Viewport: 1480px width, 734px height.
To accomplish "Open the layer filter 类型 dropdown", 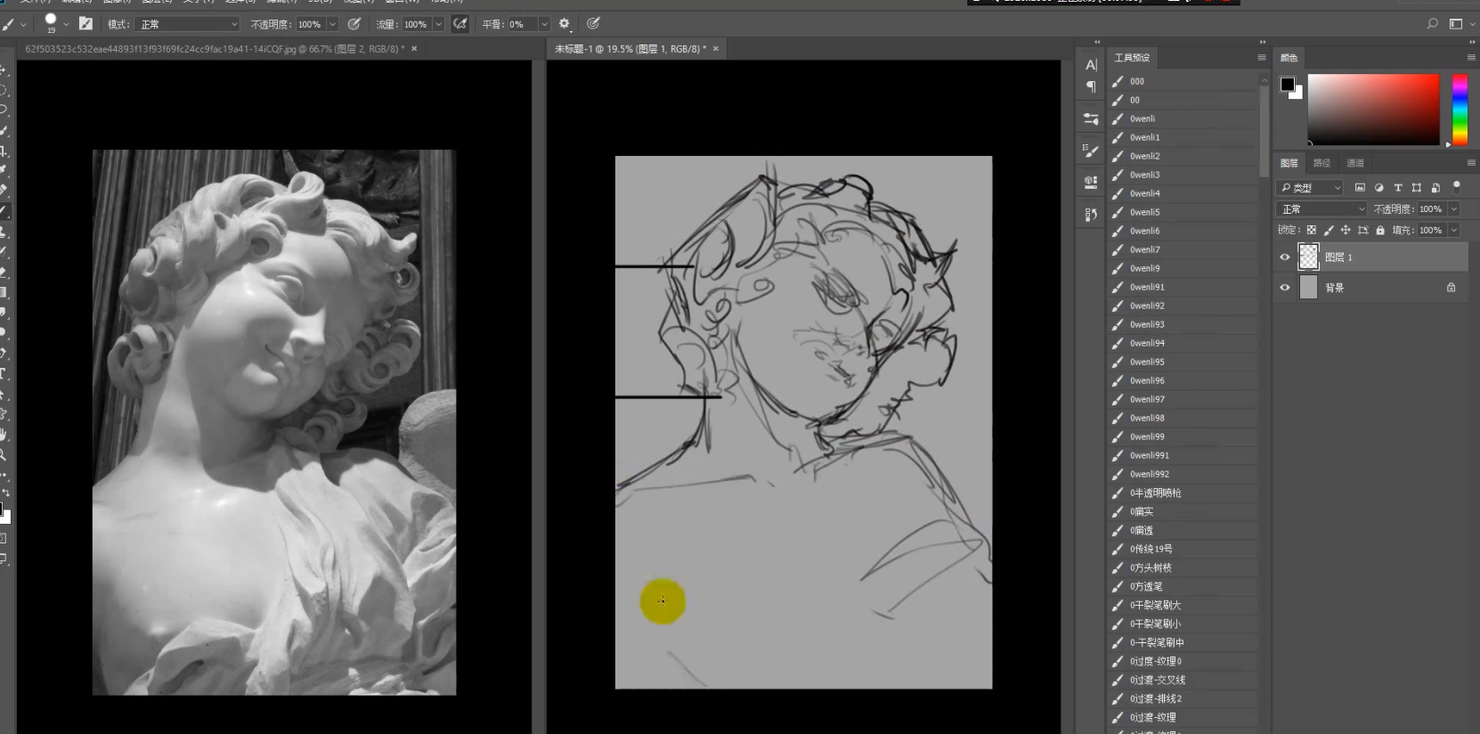I will tap(1310, 188).
